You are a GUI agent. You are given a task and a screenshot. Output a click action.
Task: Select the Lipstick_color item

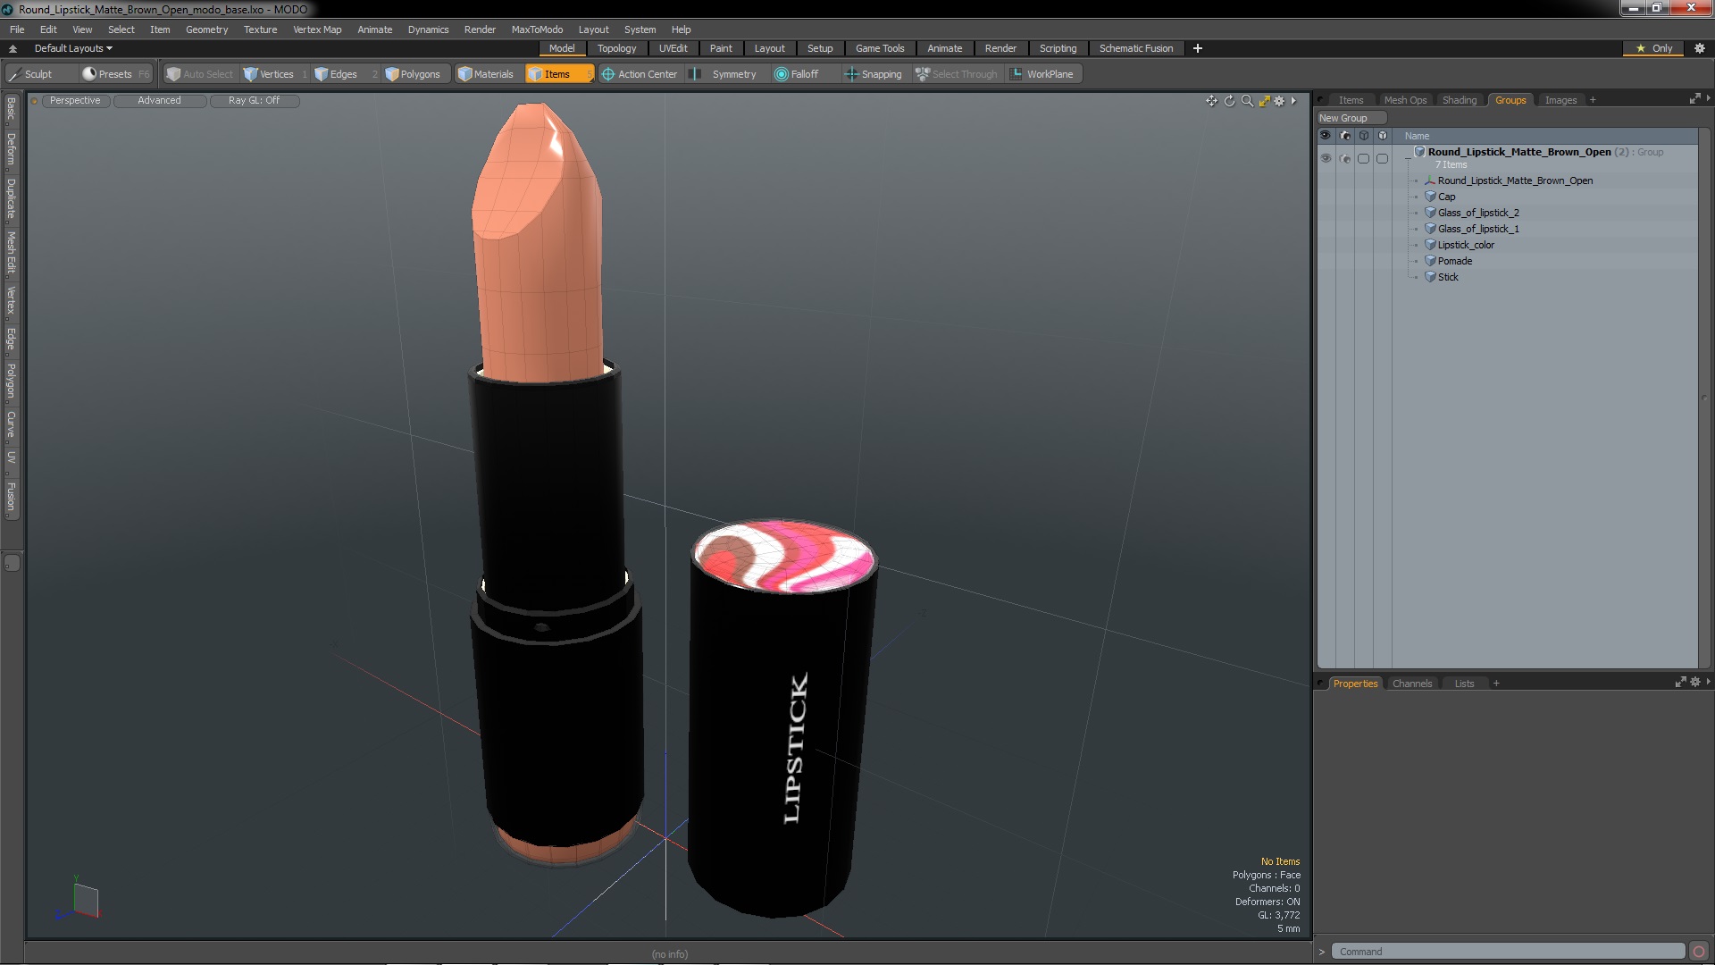coord(1466,245)
